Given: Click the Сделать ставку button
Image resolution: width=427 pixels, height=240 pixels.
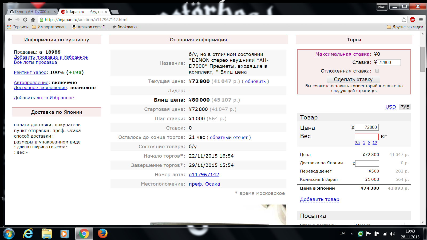Looking at the screenshot, I should (x=353, y=79).
